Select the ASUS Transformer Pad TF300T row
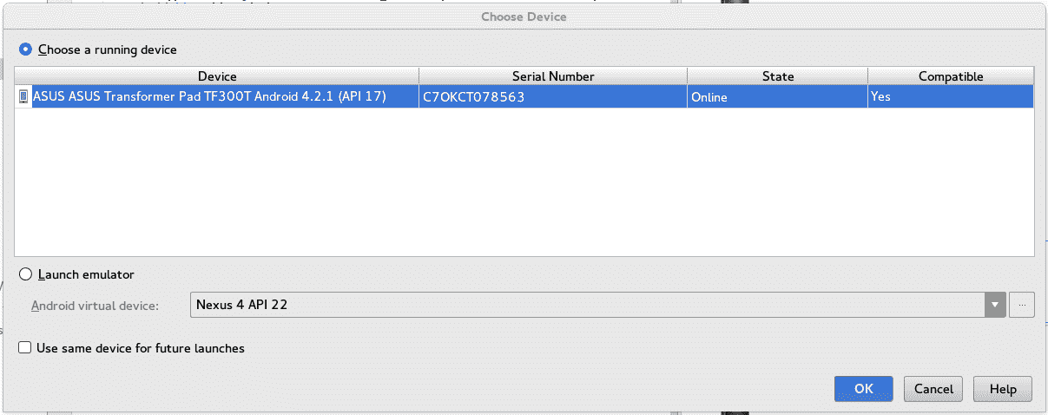1048x415 pixels. [524, 97]
